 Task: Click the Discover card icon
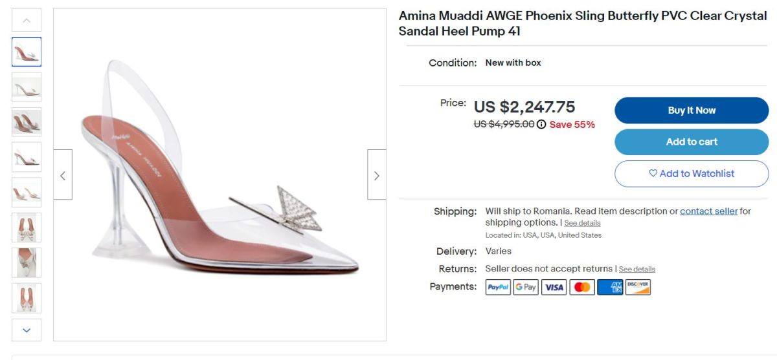click(x=638, y=287)
